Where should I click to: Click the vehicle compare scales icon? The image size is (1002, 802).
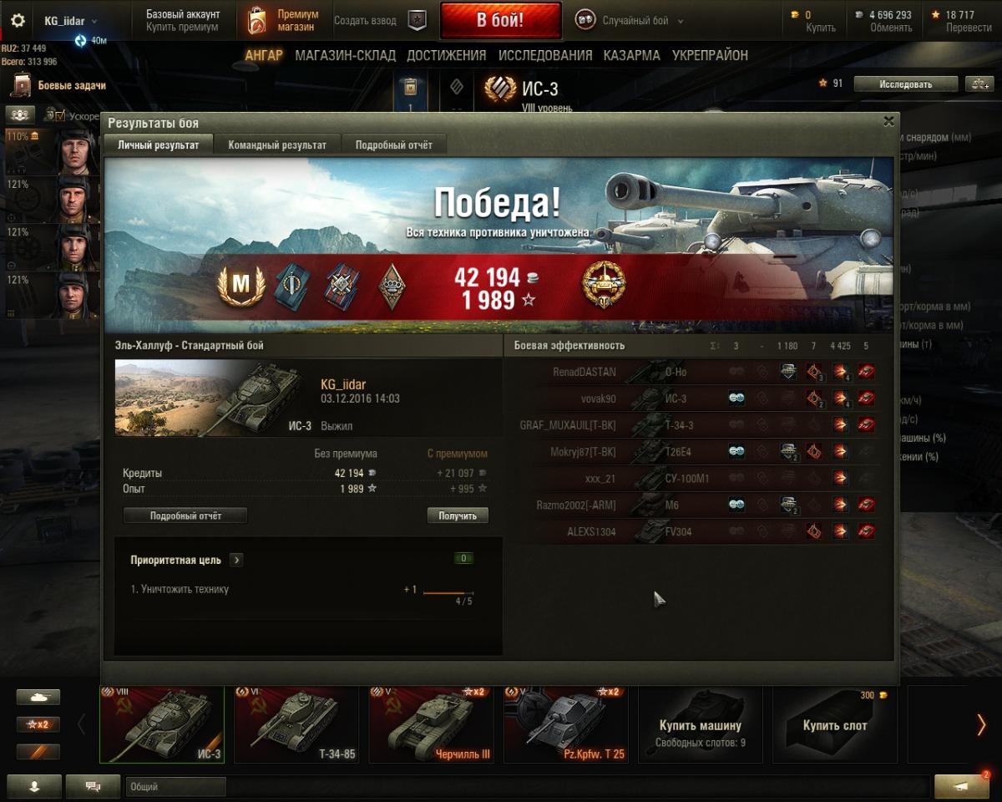click(979, 84)
